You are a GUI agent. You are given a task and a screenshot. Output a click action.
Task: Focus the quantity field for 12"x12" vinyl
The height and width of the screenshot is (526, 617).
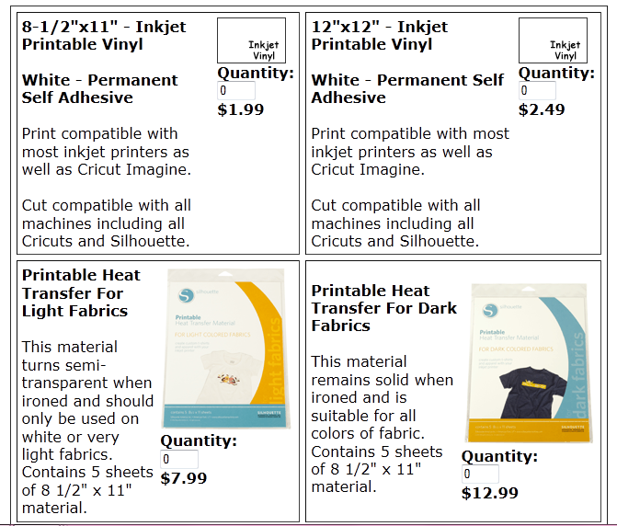click(537, 91)
